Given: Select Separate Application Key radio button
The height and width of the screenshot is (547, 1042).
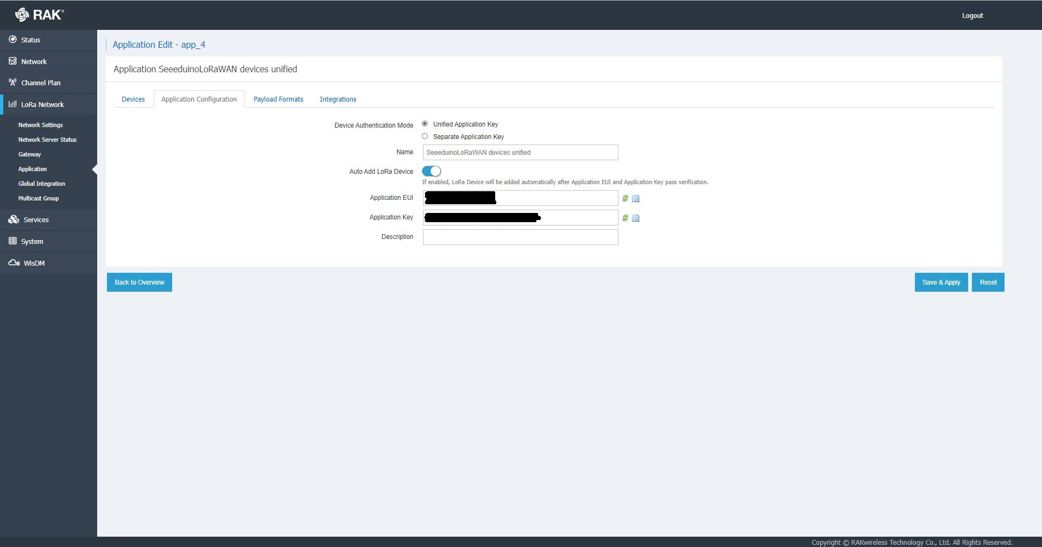Looking at the screenshot, I should click(425, 136).
